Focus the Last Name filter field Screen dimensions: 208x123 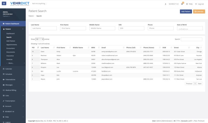pos(44,28)
